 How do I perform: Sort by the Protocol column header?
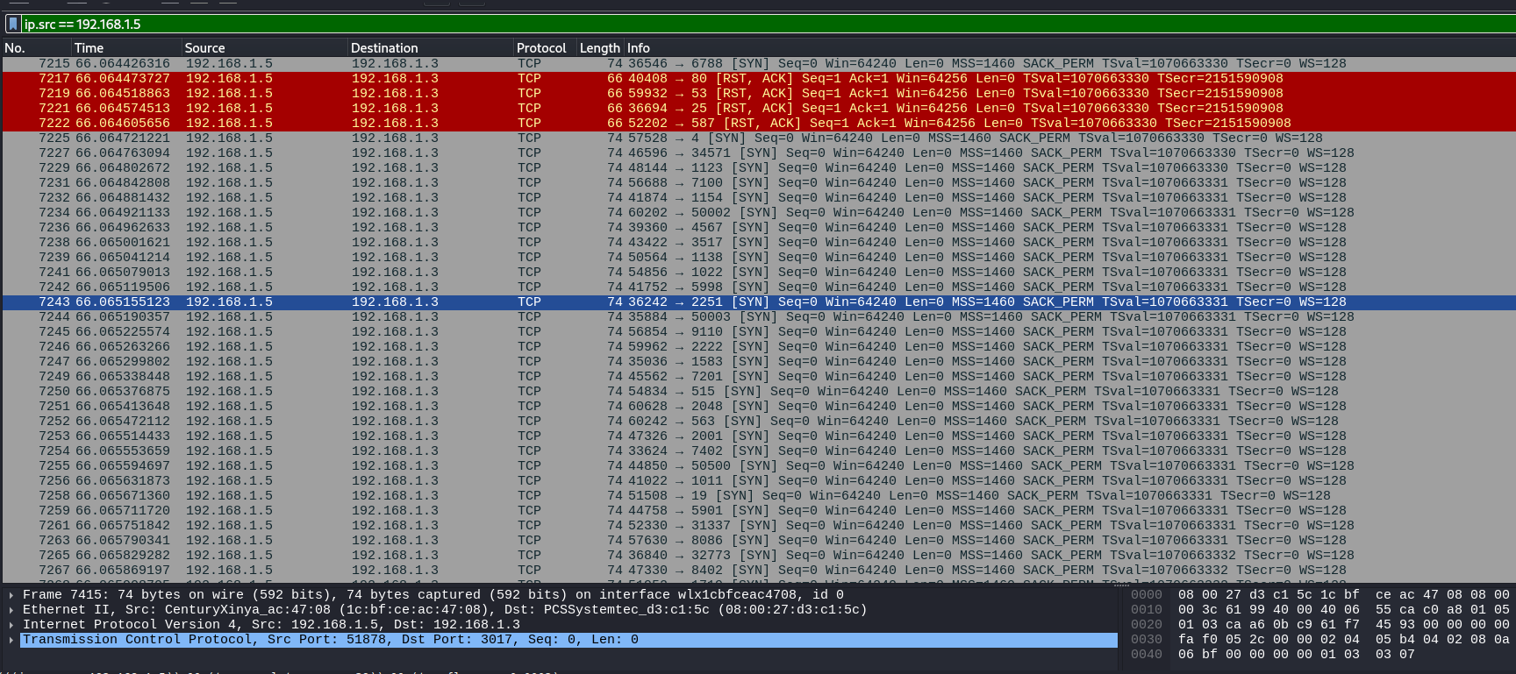click(x=545, y=48)
